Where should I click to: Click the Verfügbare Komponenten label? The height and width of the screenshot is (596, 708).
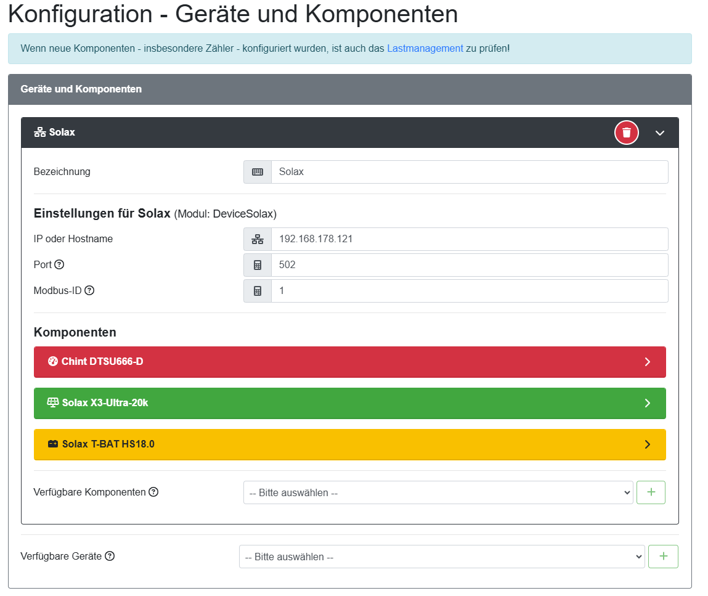pyautogui.click(x=89, y=492)
